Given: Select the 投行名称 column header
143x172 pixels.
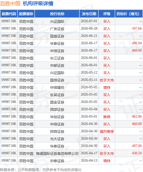Looking at the screenshot, I should pos(57,14).
